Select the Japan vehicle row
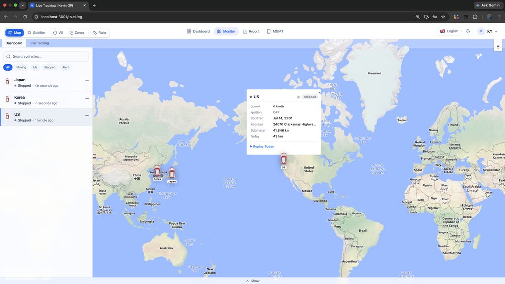This screenshot has height=284, width=505. pyautogui.click(x=46, y=82)
